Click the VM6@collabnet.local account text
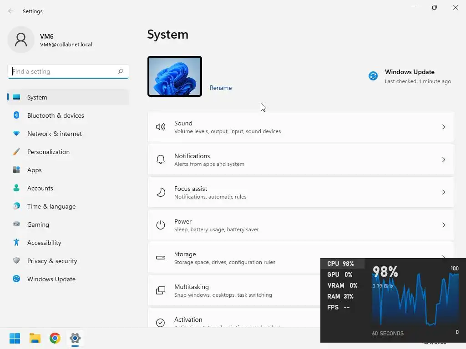This screenshot has width=466, height=349. [x=66, y=45]
